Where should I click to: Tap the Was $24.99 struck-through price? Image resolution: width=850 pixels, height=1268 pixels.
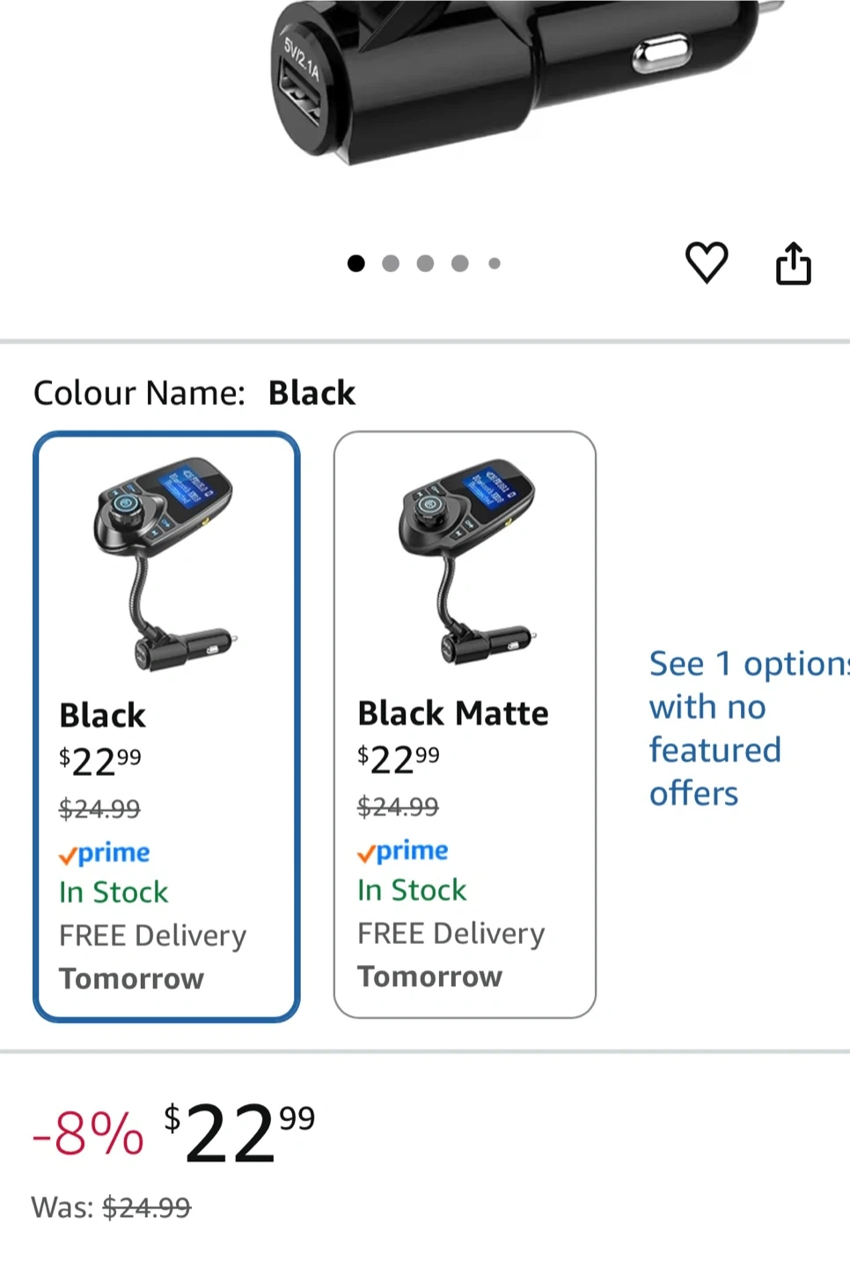point(146,1207)
